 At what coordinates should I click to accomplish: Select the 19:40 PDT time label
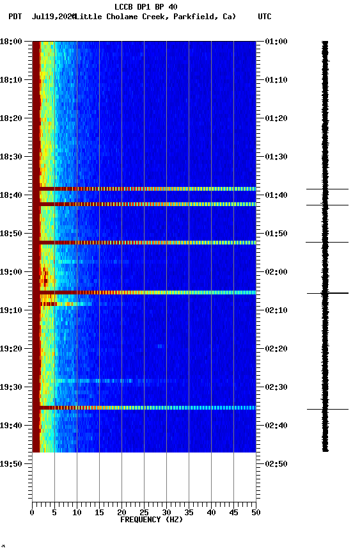[11, 426]
